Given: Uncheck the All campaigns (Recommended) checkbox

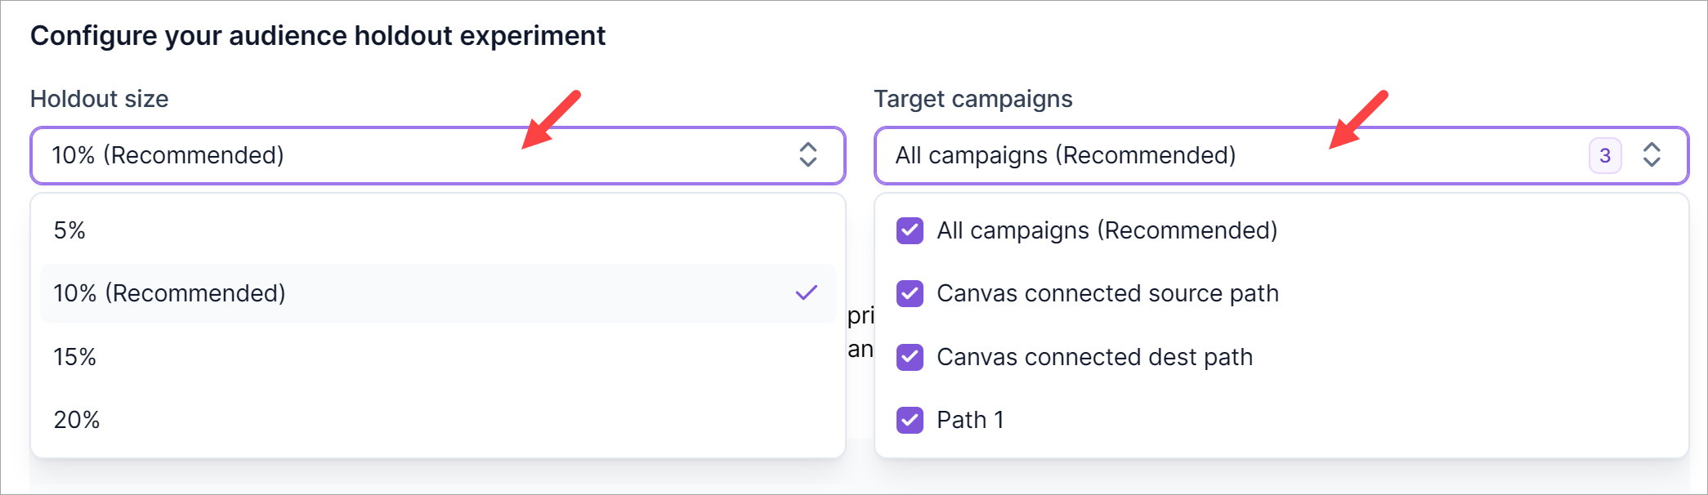Looking at the screenshot, I should click(x=910, y=230).
